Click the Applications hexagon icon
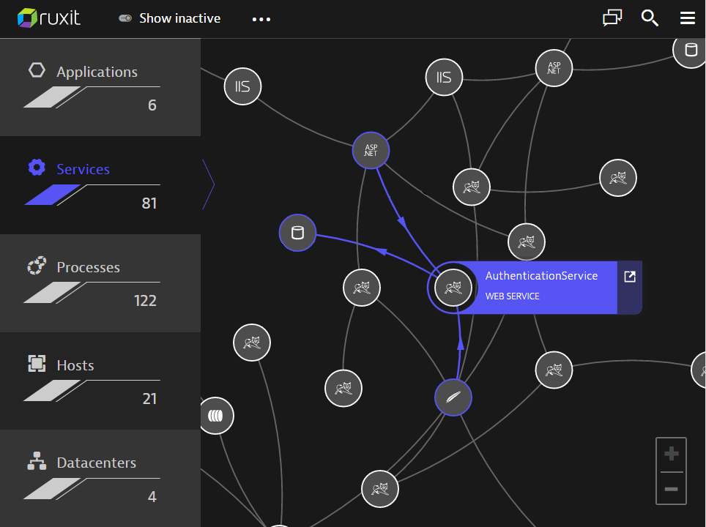Screen dimensions: 706x527 pyautogui.click(x=37, y=70)
